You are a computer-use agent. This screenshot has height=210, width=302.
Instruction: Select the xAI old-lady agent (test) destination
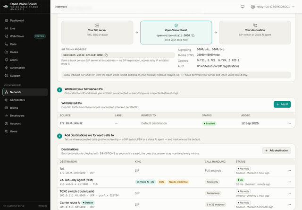pyautogui.click(x=76, y=180)
